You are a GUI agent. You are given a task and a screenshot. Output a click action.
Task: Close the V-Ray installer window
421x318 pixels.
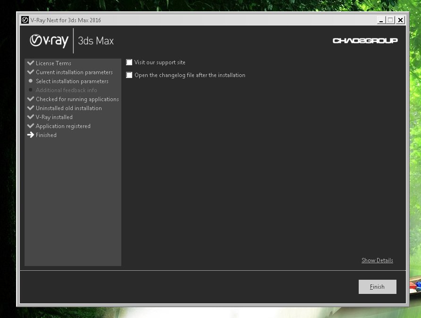400,20
